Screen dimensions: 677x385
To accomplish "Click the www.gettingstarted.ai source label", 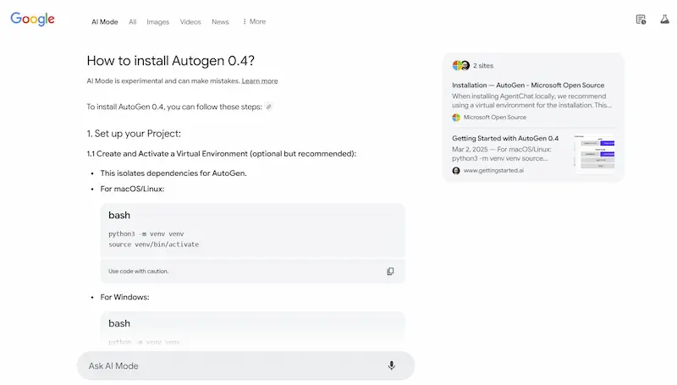I will (493, 170).
